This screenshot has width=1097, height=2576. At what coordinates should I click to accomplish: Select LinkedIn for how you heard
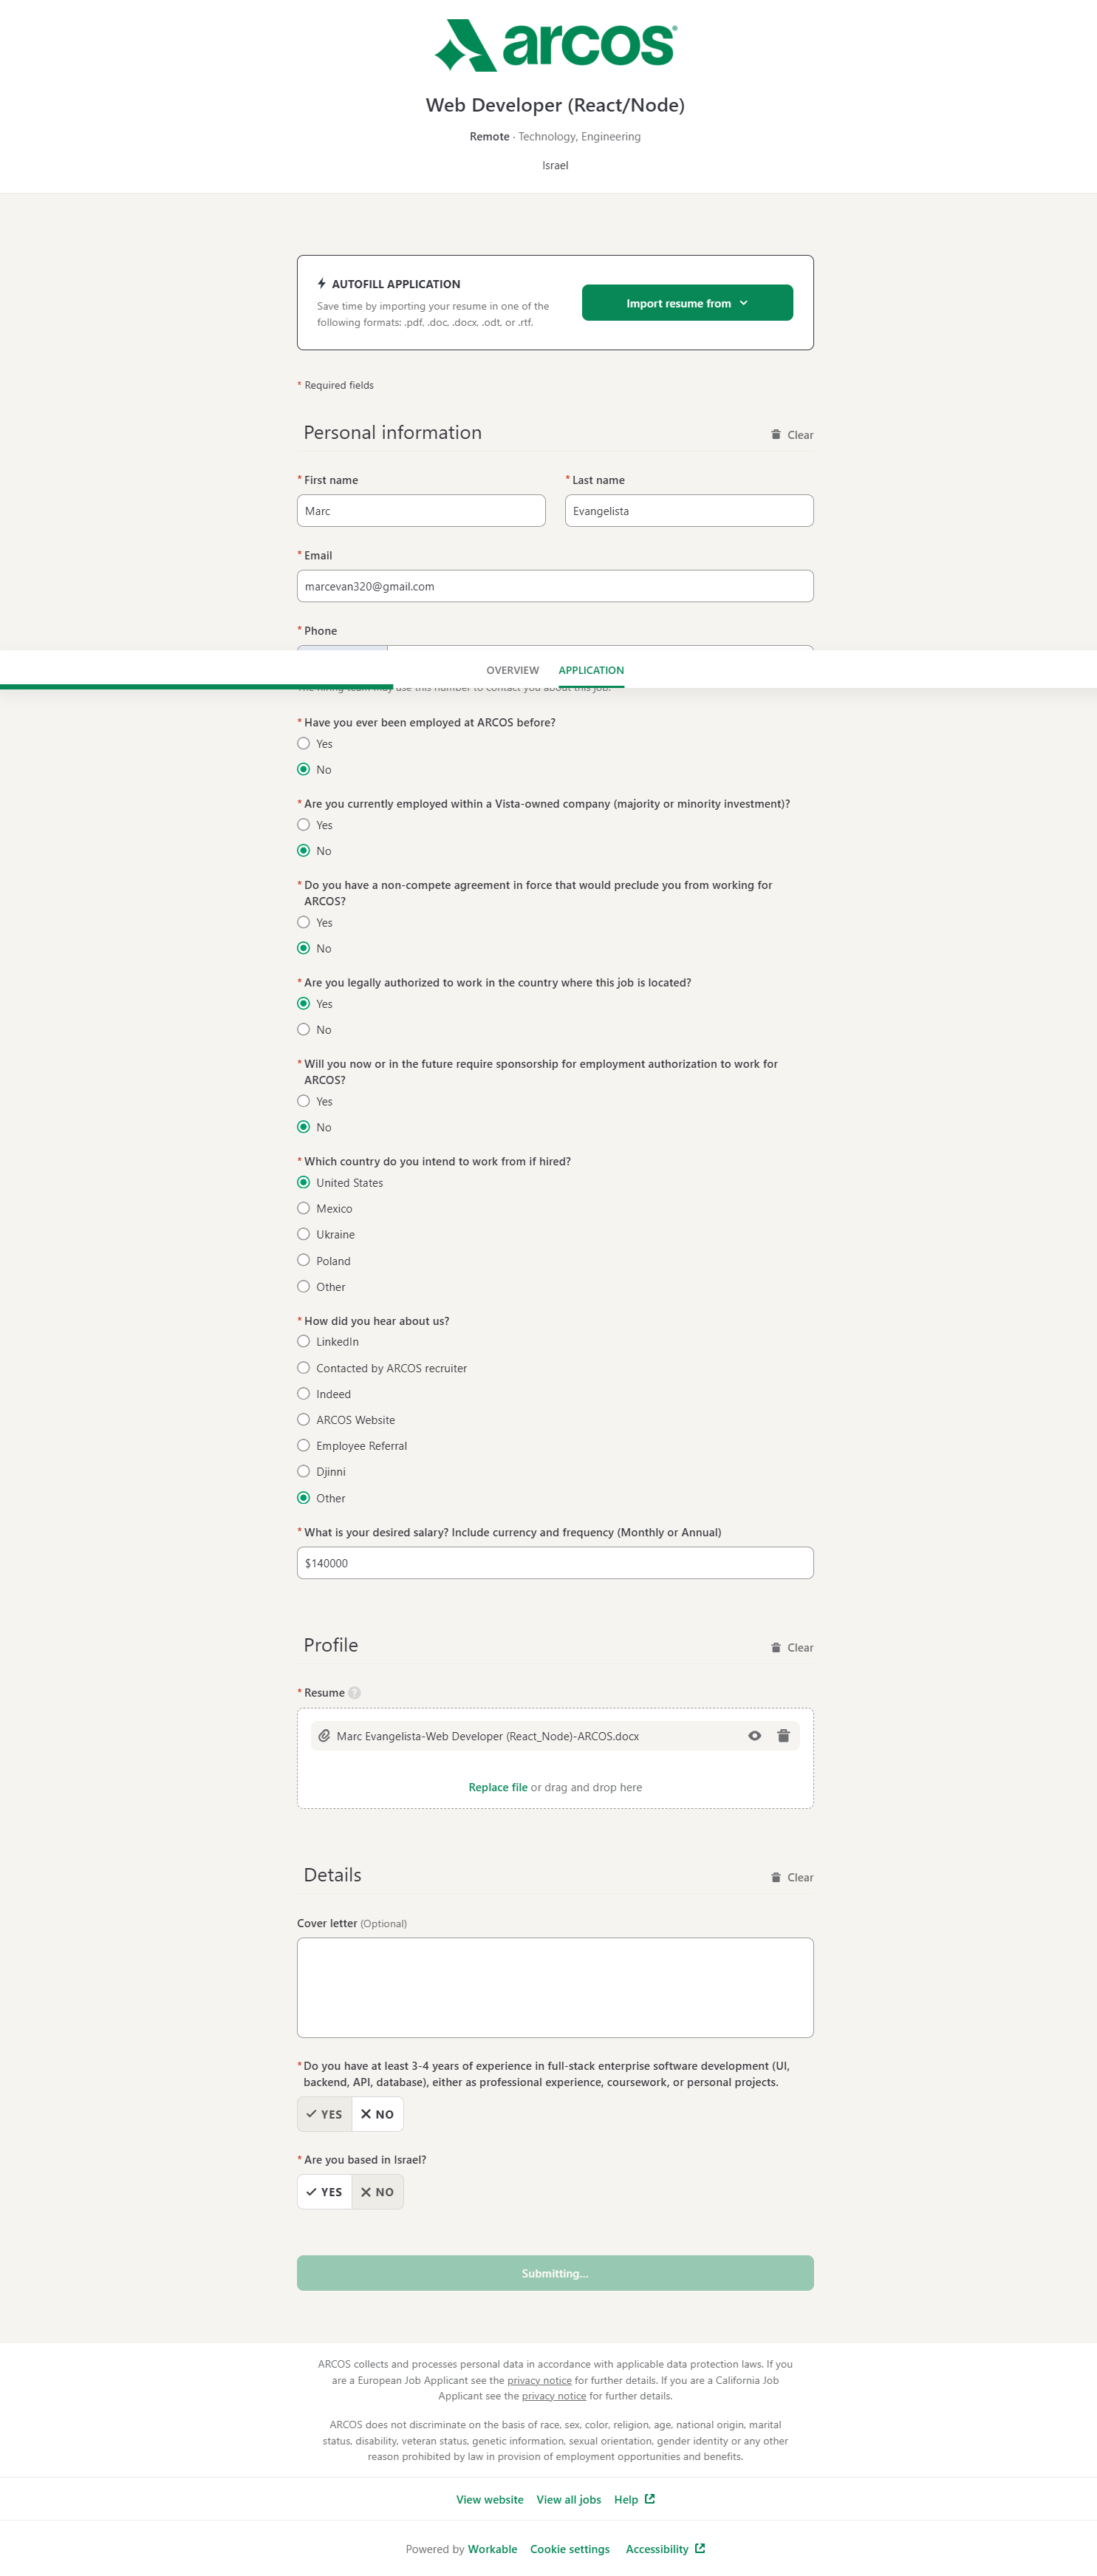click(x=304, y=1342)
